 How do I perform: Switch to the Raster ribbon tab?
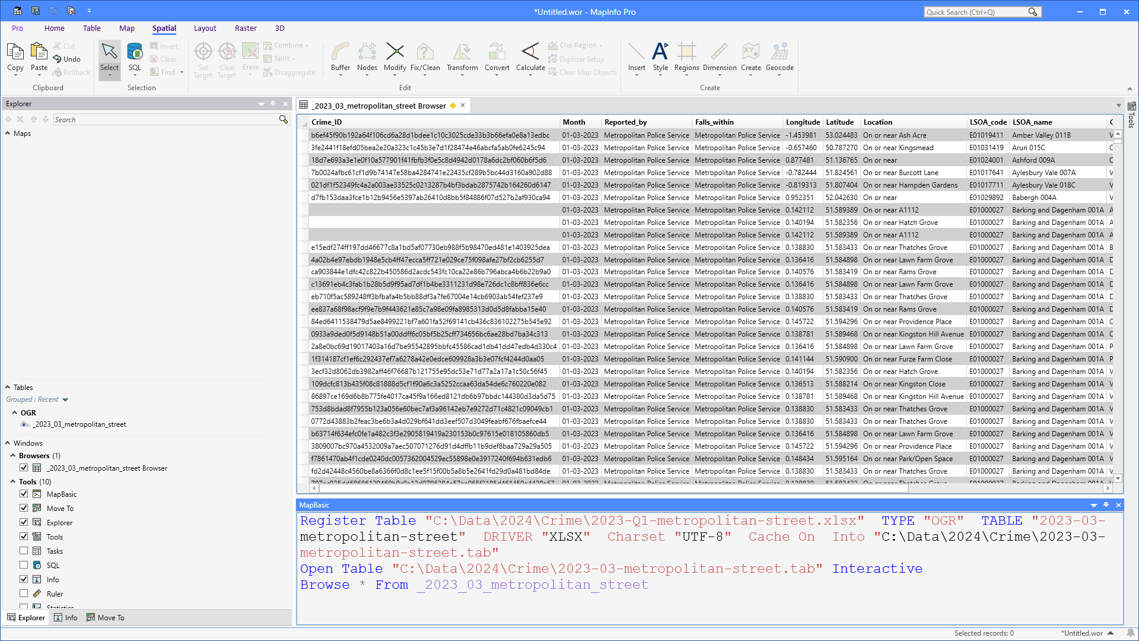click(x=246, y=28)
